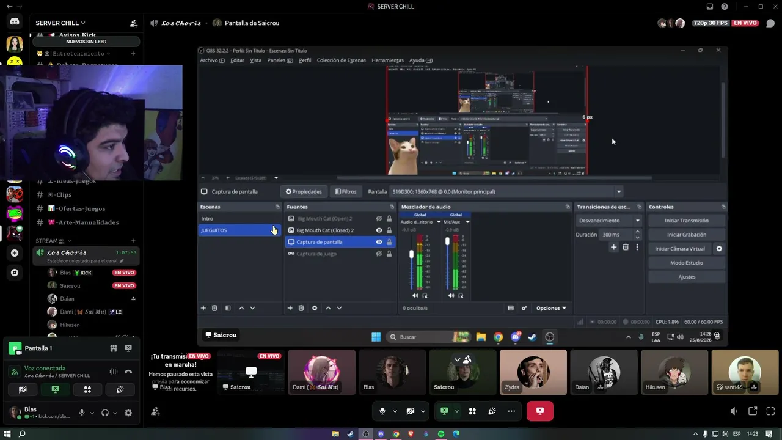Mute the Mic/Aux audio channel

[451, 296]
